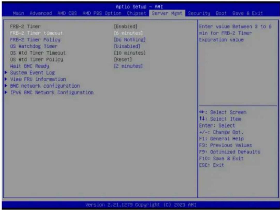Open the [6 minutes] FRB-2 timeout option
Image resolution: width=280 pixels, height=210 pixels.
click(x=128, y=33)
